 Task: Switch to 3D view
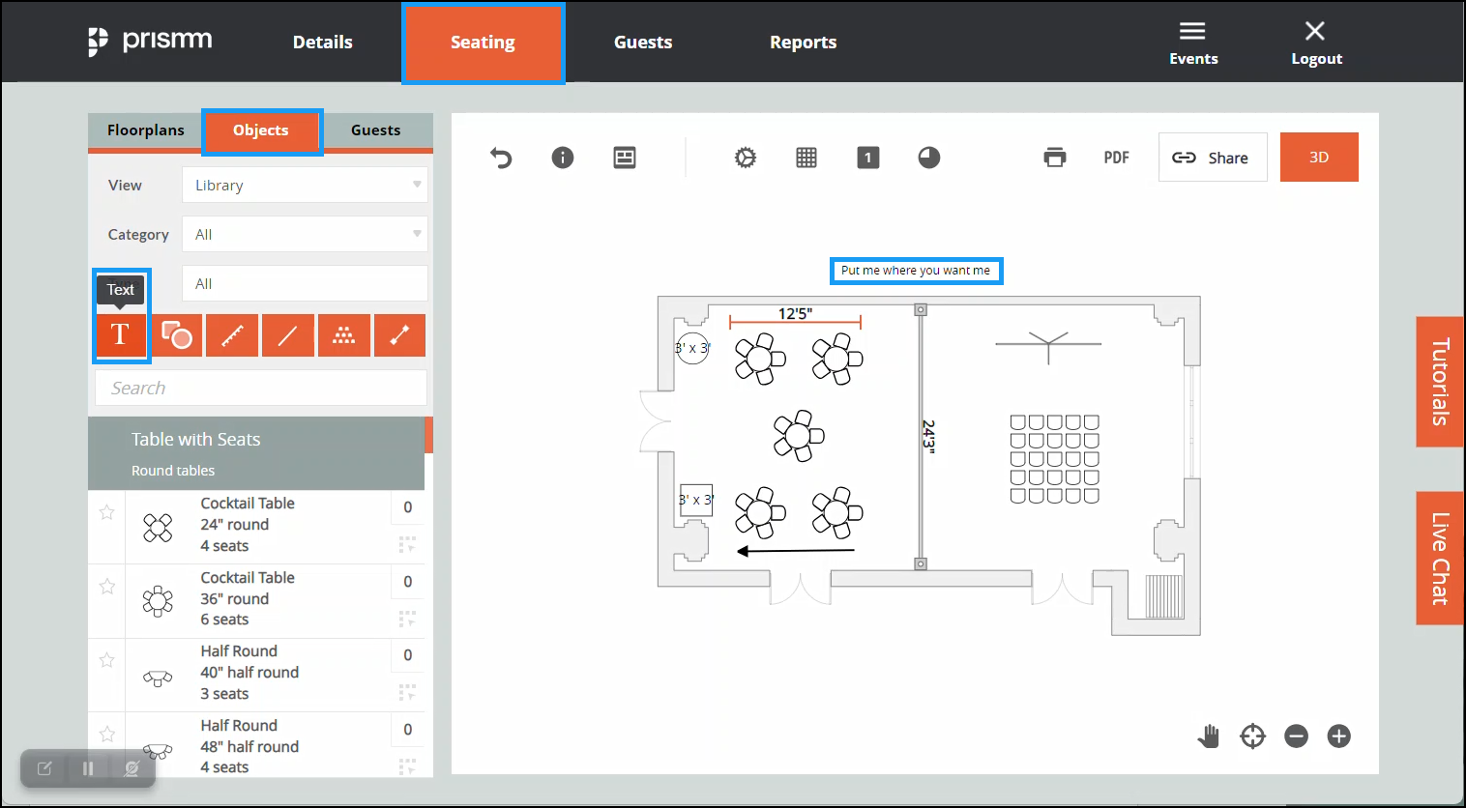pos(1319,158)
